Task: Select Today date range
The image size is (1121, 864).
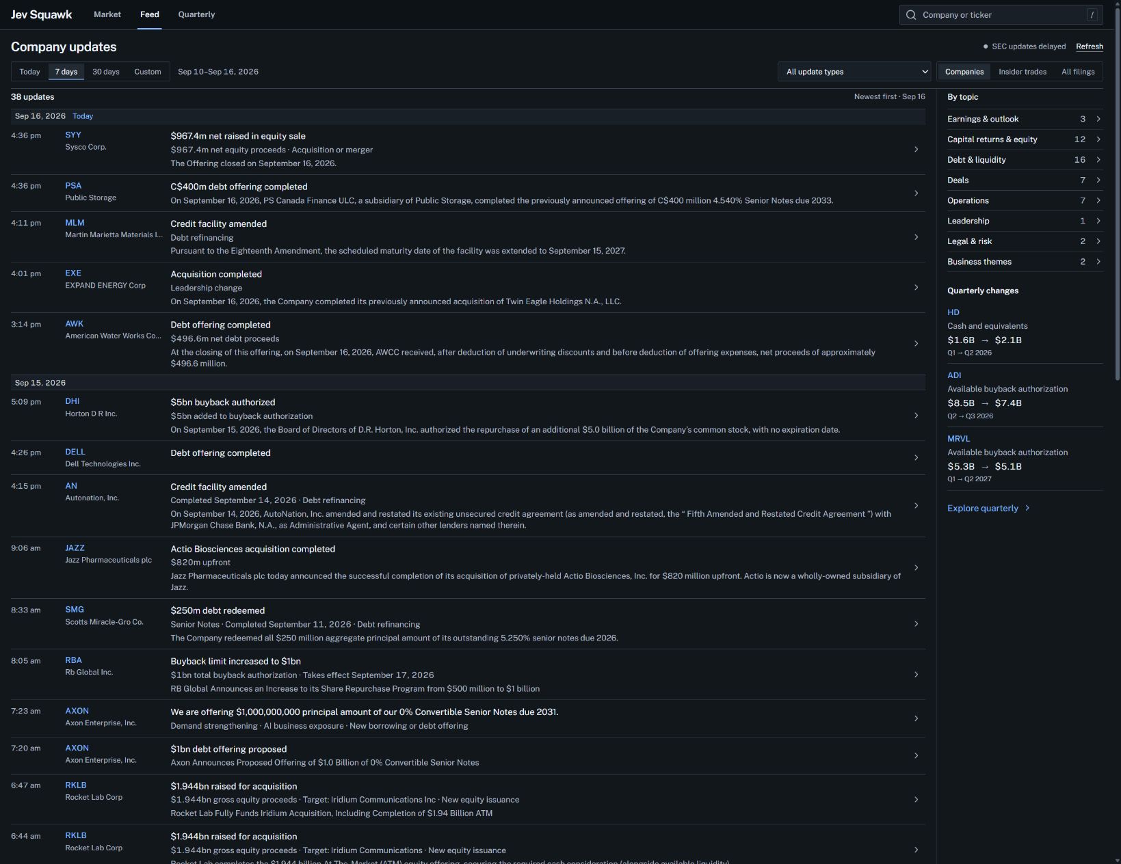Action: tap(29, 72)
